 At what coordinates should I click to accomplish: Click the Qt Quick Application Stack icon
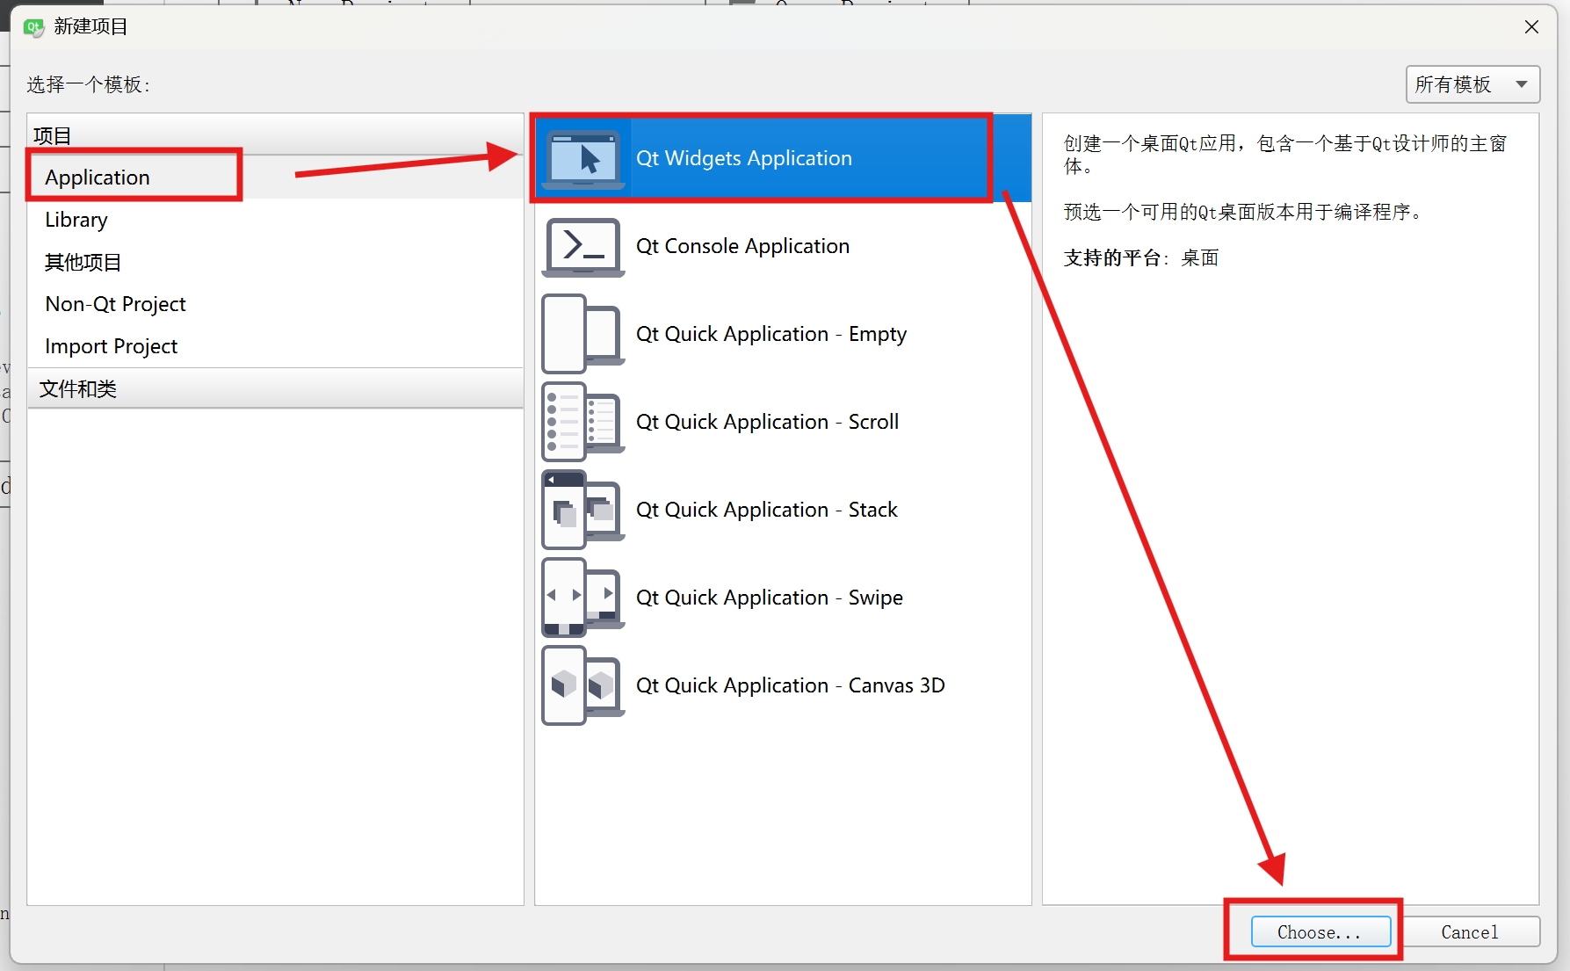tap(583, 510)
